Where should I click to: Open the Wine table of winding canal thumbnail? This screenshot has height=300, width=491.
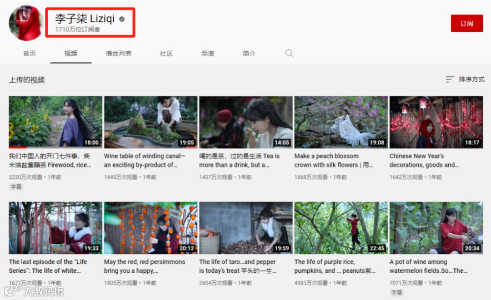pos(150,122)
